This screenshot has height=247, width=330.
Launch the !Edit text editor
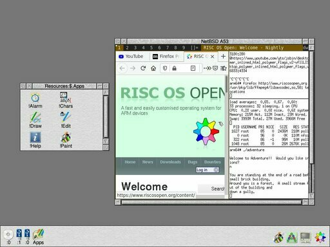pyautogui.click(x=66, y=120)
